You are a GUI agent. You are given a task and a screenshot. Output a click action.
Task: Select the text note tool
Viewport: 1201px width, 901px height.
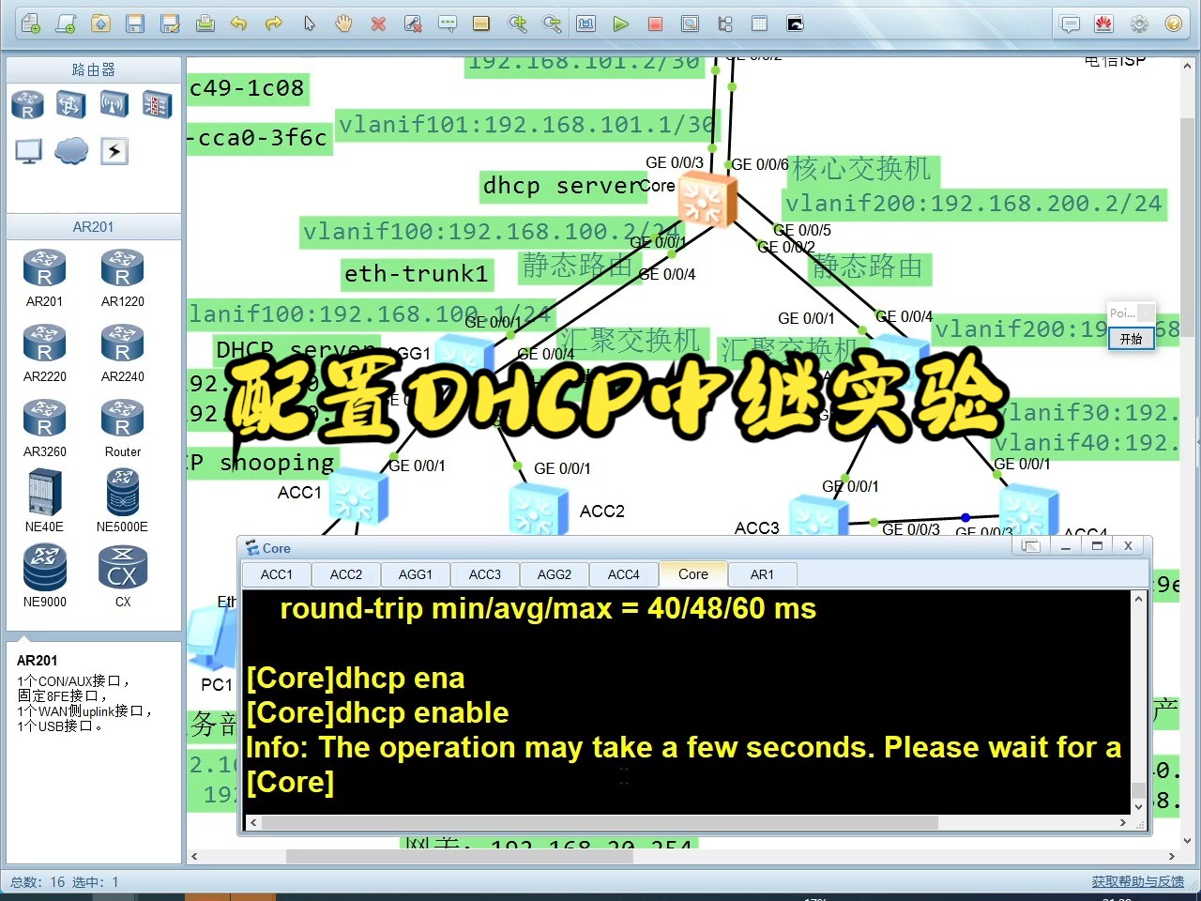click(448, 23)
